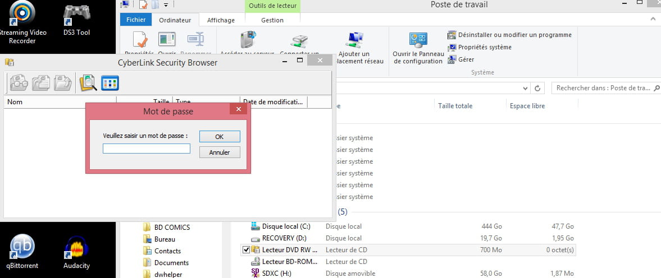Click the Propriétés système icon in ribbon
The width and height of the screenshot is (661, 278).
coord(452,47)
